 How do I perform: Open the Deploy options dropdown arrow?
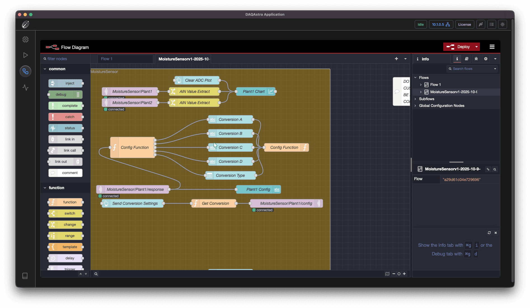click(x=476, y=47)
